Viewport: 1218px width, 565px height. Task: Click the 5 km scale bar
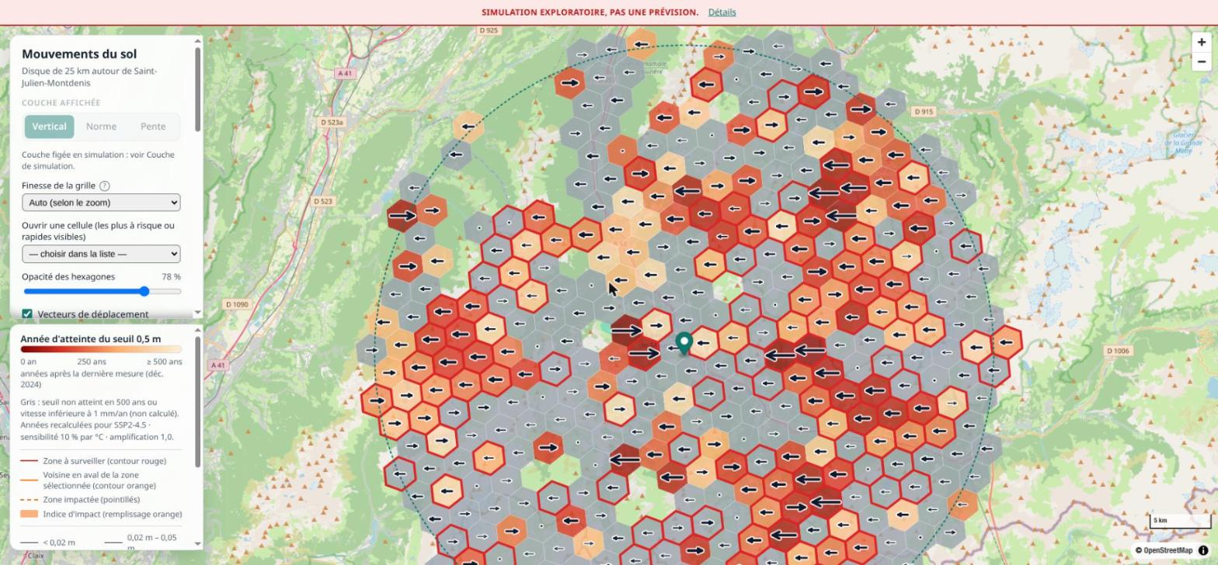pyautogui.click(x=1180, y=521)
